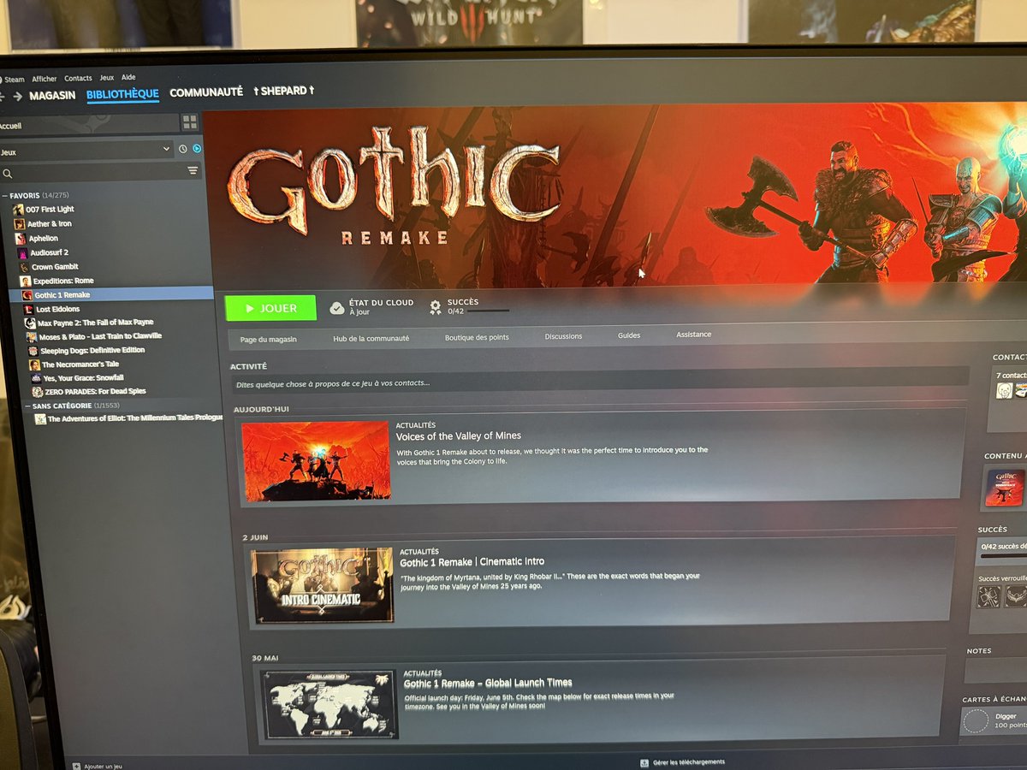
Task: Open the library filter options icon
Action: coord(193,172)
